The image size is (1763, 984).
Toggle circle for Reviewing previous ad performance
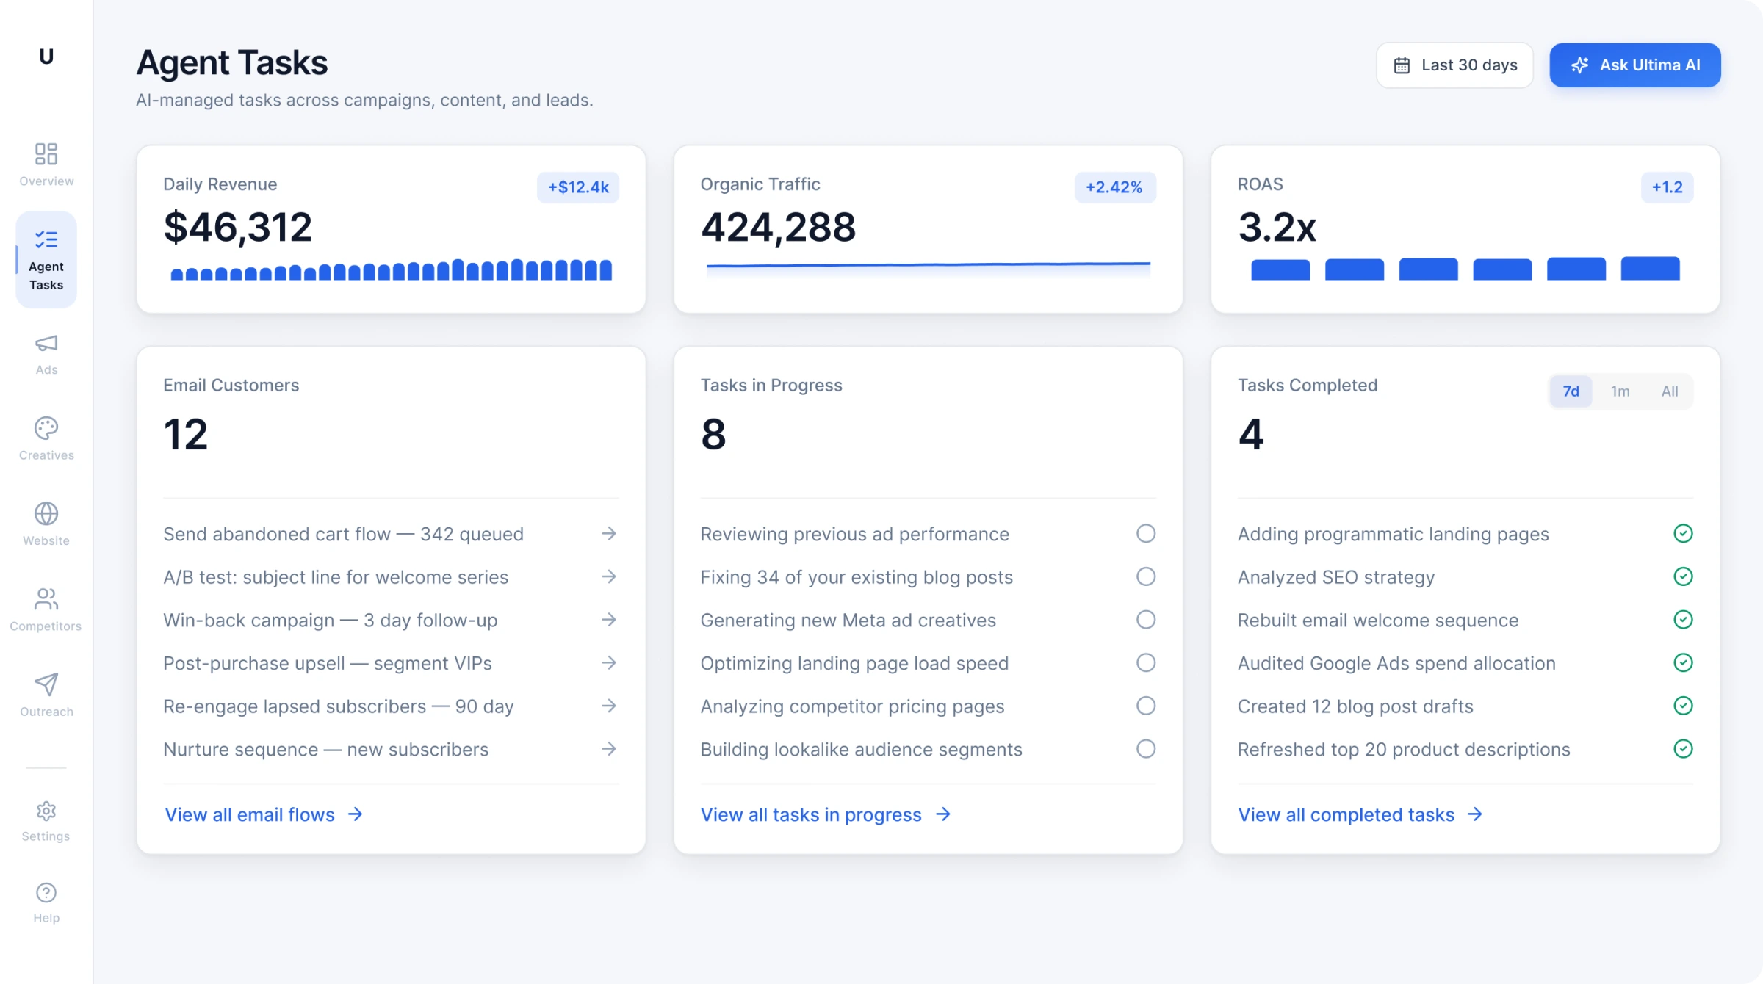1146,534
